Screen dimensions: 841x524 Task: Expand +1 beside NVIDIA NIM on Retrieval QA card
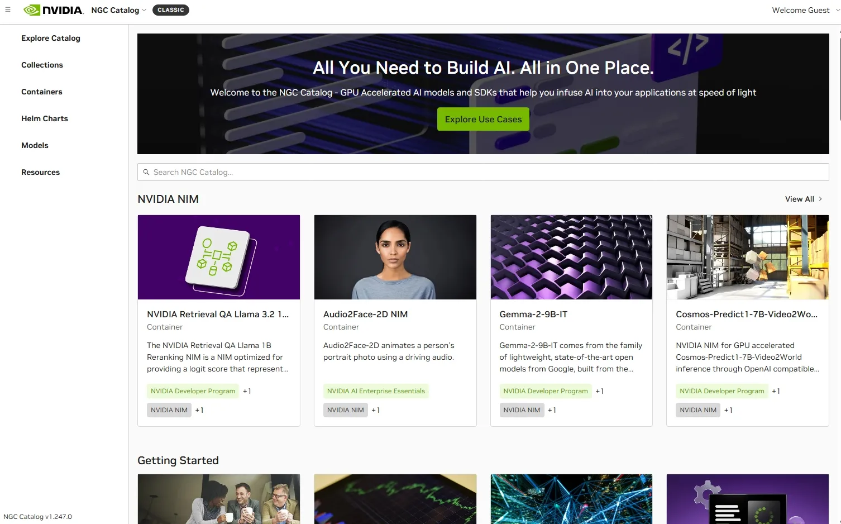(199, 410)
